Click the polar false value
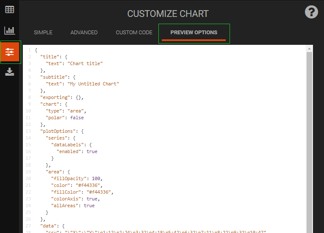The width and height of the screenshot is (324, 233). (x=77, y=118)
